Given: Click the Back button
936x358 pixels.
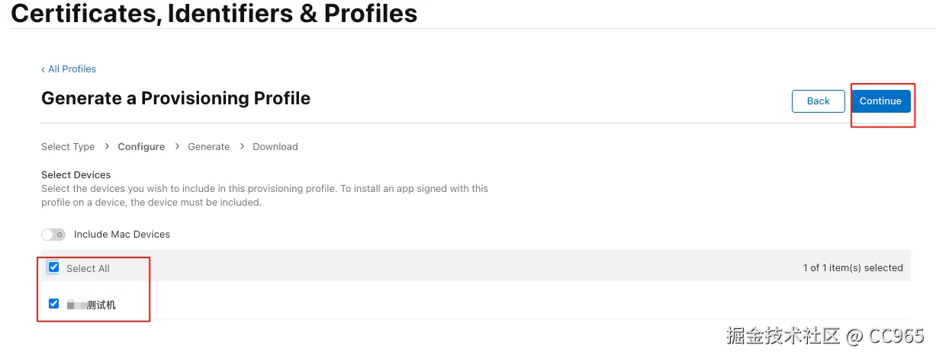Looking at the screenshot, I should [818, 101].
